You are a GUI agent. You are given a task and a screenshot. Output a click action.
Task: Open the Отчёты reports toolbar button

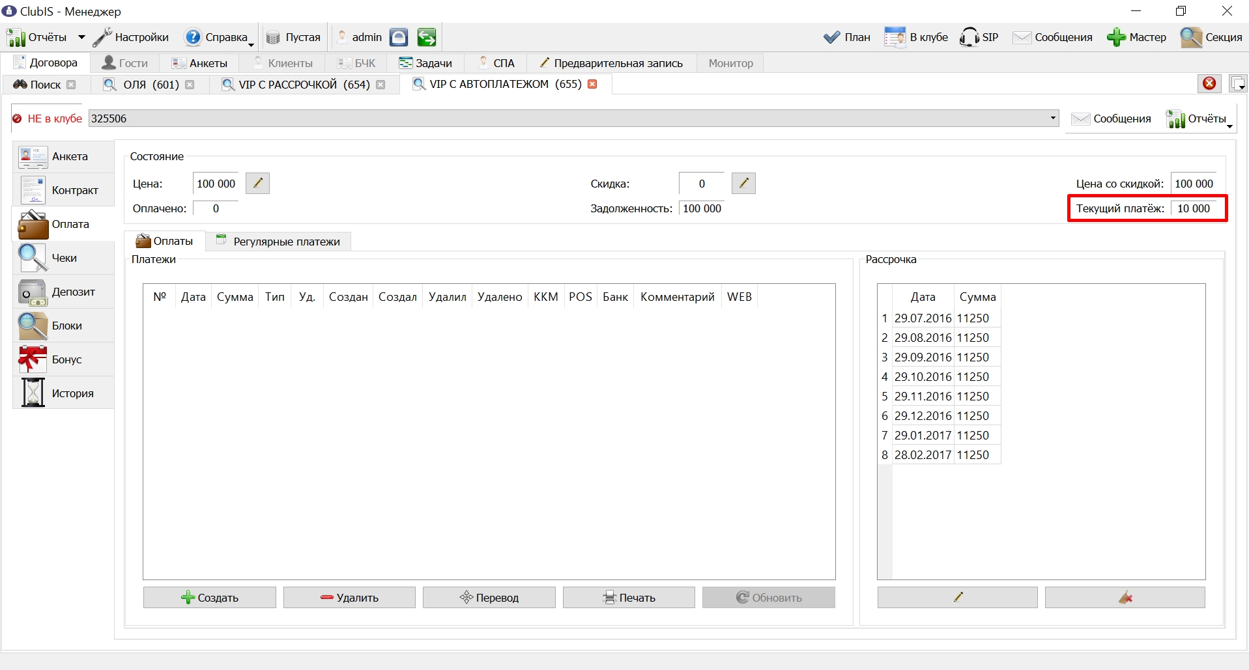click(37, 37)
